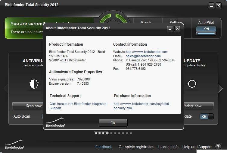Open the Settings tab in the main window

point(176,22)
